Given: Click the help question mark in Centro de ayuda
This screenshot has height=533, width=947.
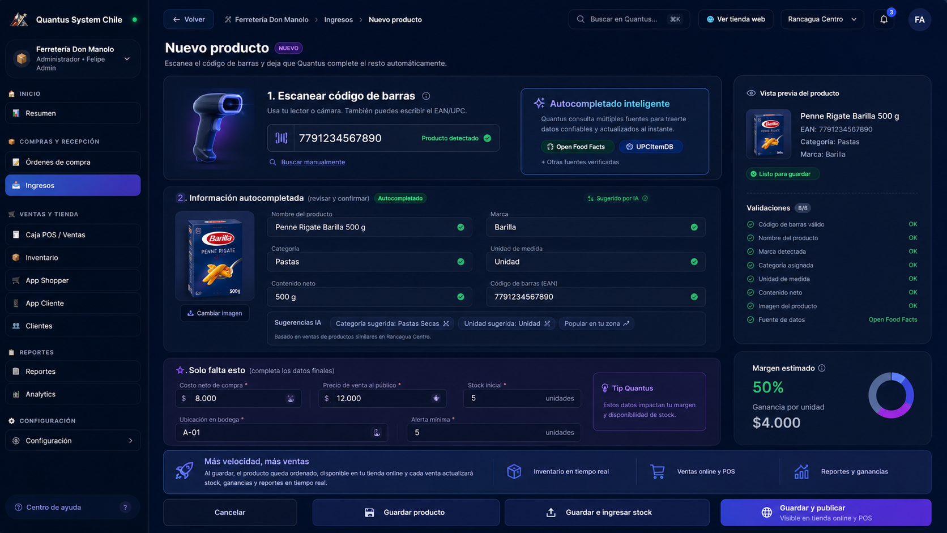Looking at the screenshot, I should 125,508.
